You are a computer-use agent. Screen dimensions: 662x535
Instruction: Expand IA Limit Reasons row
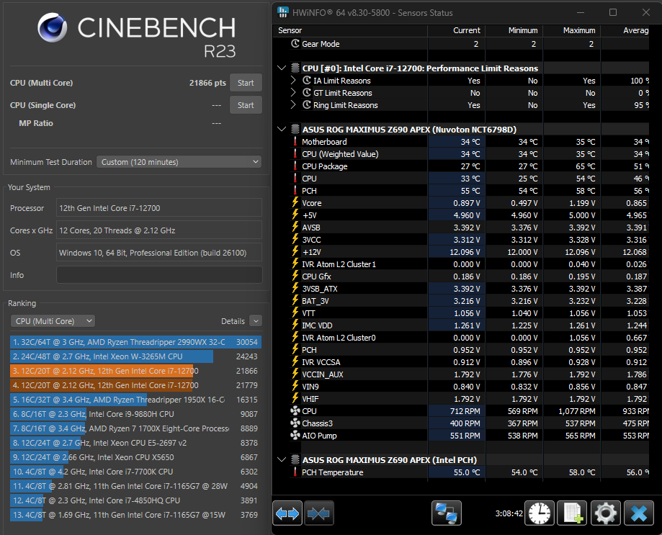(293, 80)
